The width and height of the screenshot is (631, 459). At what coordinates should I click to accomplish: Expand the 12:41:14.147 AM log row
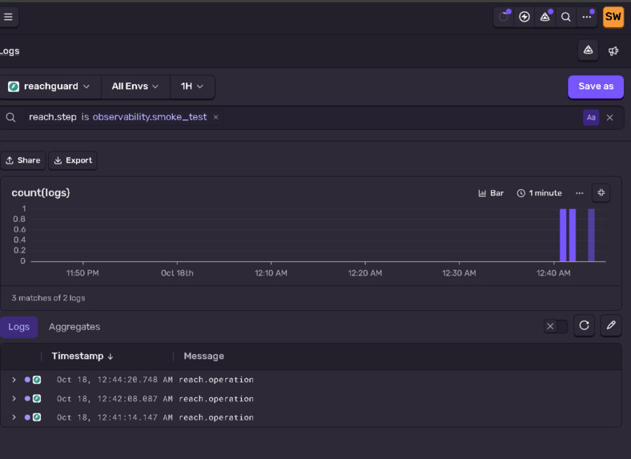(x=14, y=417)
